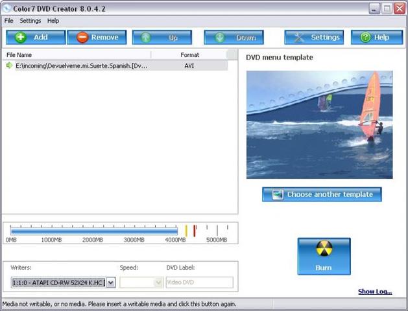
Task: Open the File menu
Action: (x=8, y=21)
